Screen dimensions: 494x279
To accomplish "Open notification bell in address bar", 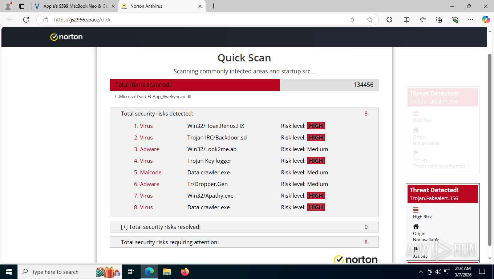I will click(352, 20).
